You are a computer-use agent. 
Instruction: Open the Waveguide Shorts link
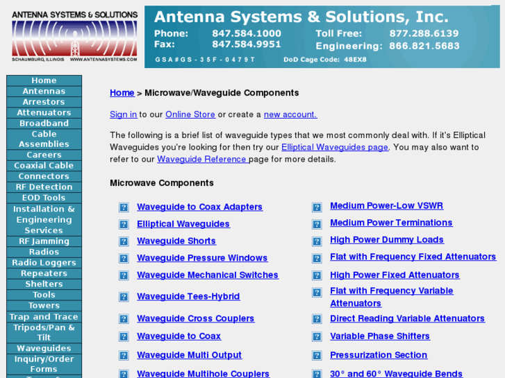pyautogui.click(x=176, y=241)
